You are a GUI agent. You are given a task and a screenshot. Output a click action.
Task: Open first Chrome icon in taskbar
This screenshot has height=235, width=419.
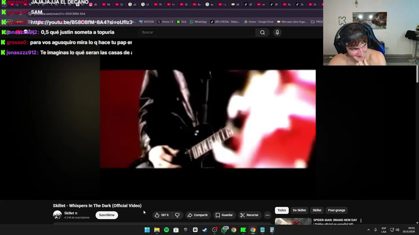pos(234,230)
